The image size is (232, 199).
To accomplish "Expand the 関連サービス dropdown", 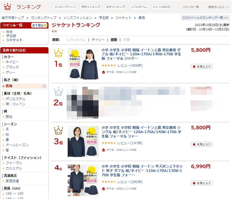I will tap(218, 7).
